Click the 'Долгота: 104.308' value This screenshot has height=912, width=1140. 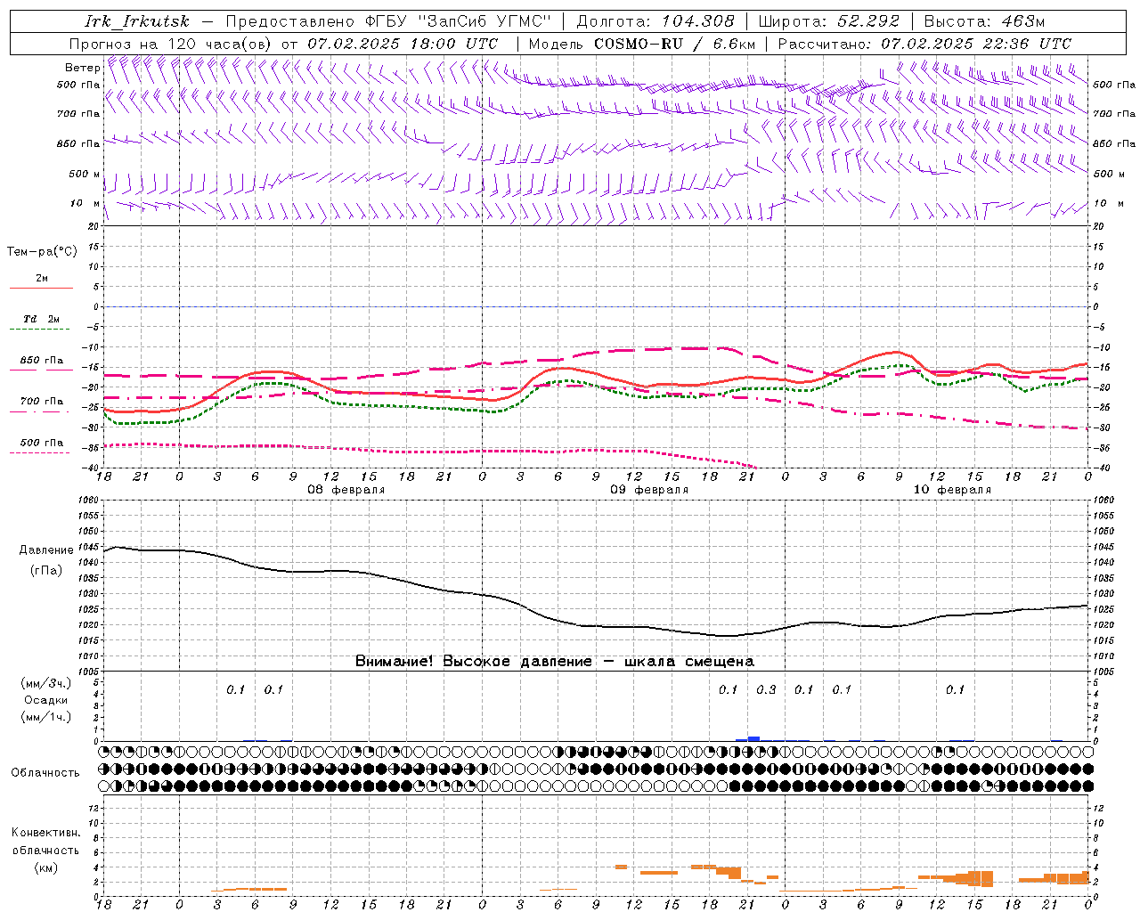pyautogui.click(x=655, y=22)
